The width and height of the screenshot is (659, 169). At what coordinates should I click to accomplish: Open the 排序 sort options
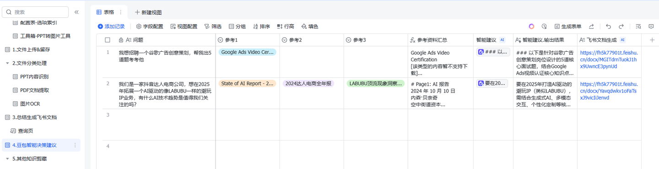(261, 27)
